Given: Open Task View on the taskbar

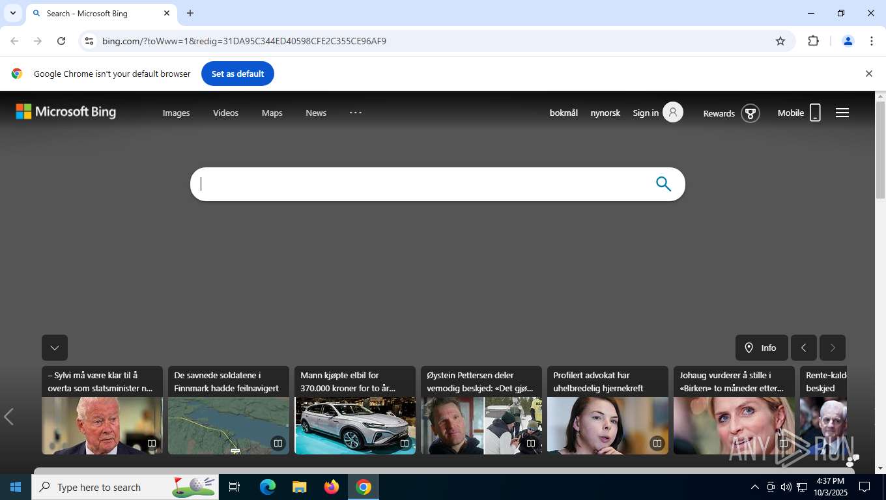Looking at the screenshot, I should [235, 487].
